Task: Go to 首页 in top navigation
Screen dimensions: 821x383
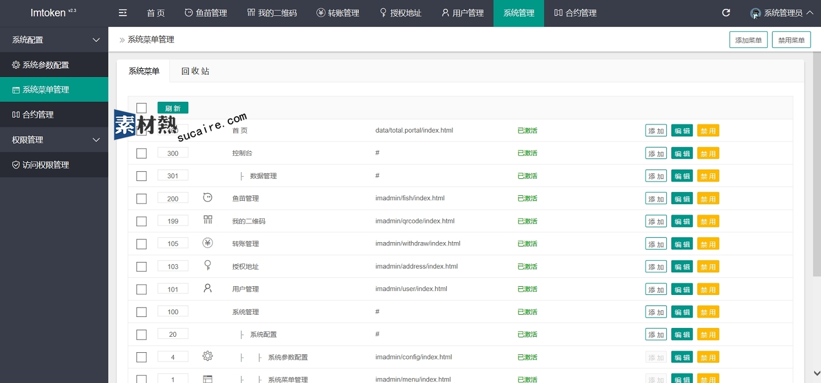Action: click(156, 13)
